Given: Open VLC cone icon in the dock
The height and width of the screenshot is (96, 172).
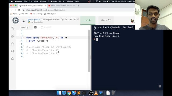Looking at the screenshot, I should [96, 93].
